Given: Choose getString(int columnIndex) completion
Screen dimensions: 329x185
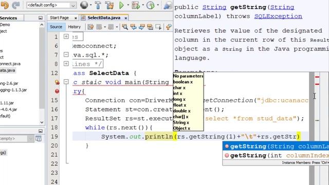Looking at the screenshot, I should click(276, 155).
